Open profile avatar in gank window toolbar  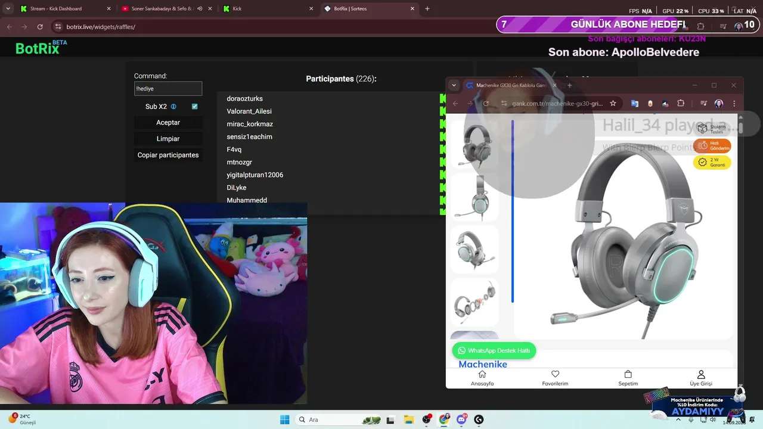click(x=719, y=103)
